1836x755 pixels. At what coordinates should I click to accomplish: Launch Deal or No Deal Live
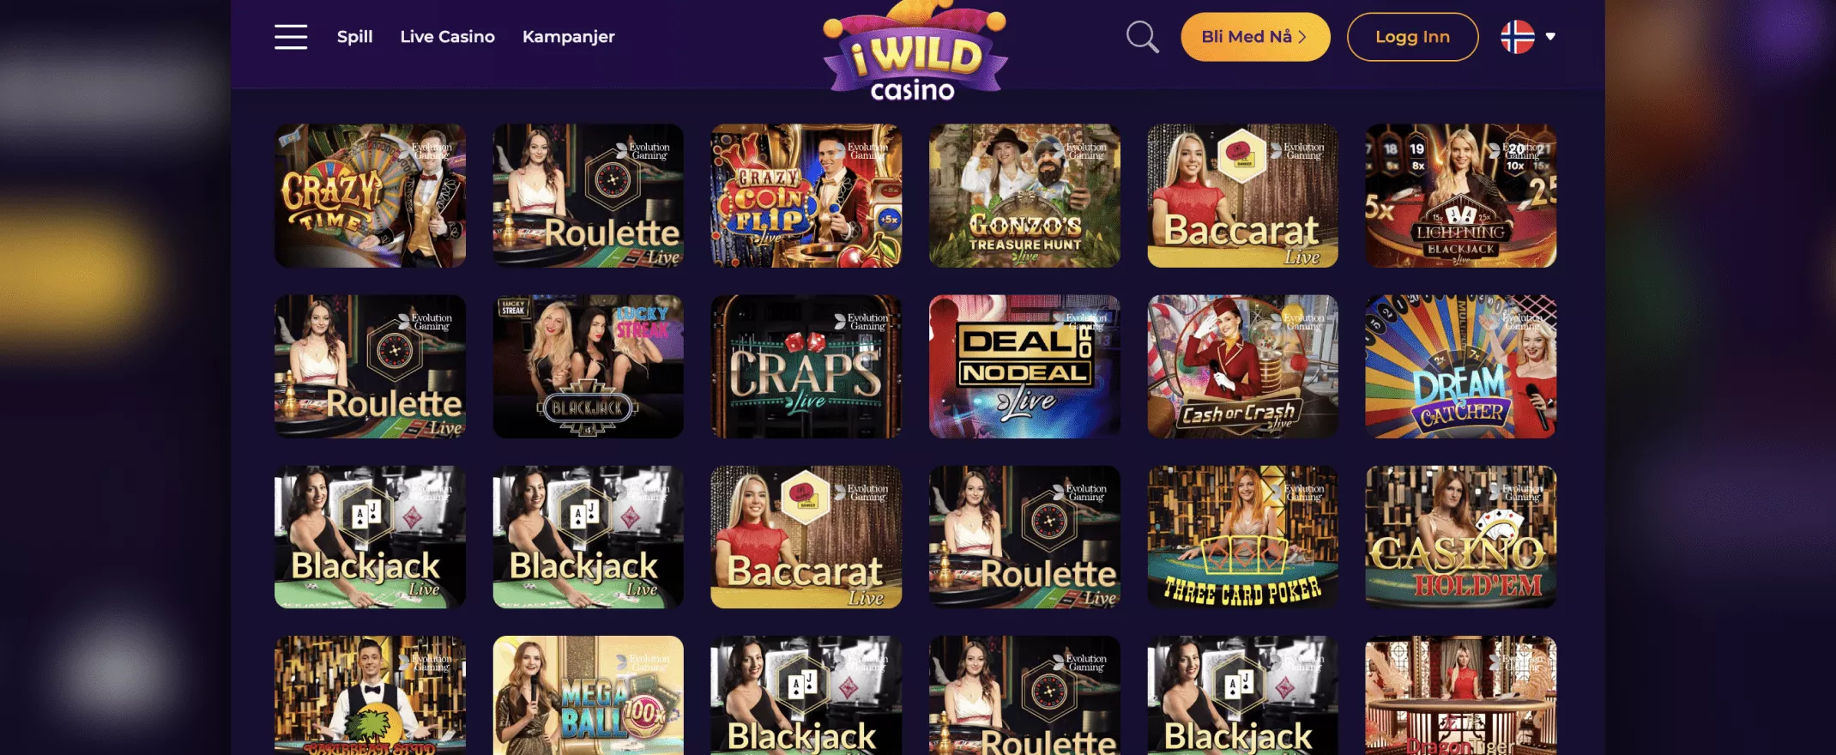(x=1024, y=366)
